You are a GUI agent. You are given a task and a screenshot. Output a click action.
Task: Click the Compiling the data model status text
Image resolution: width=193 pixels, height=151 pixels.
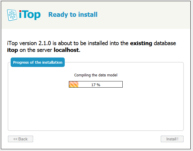click(96, 75)
